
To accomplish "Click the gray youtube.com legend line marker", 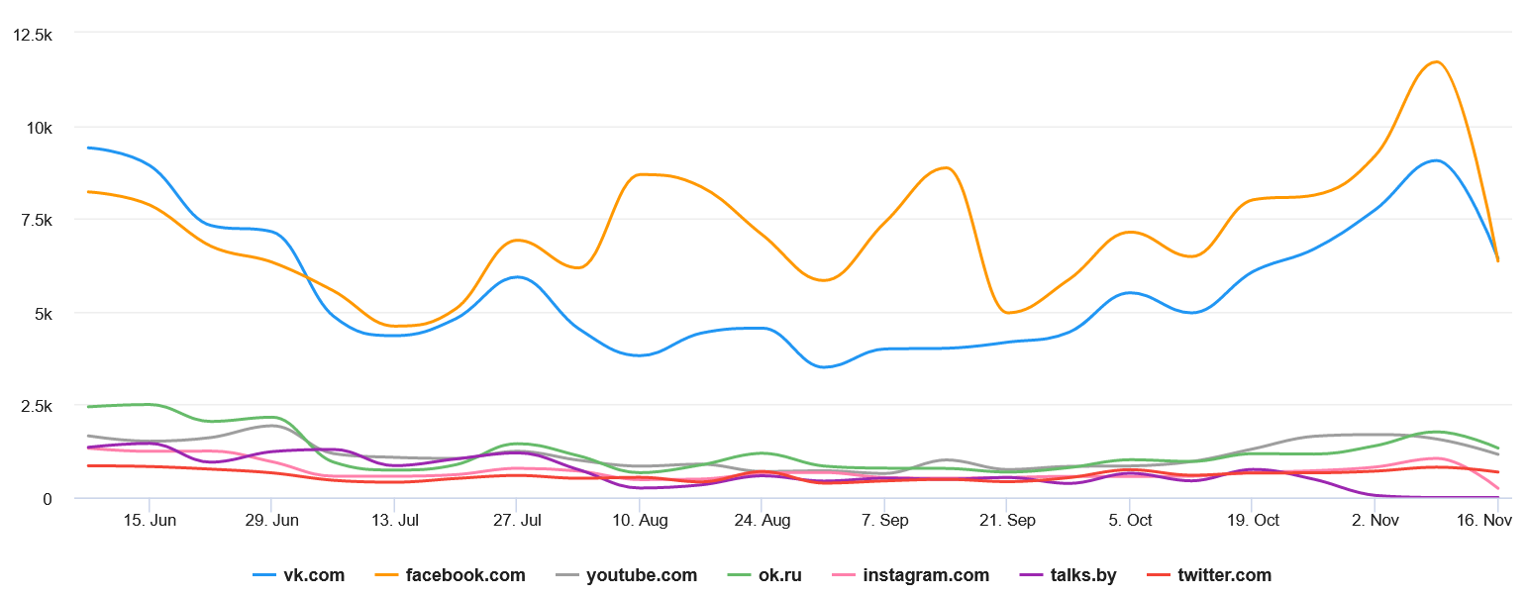I will 566,575.
